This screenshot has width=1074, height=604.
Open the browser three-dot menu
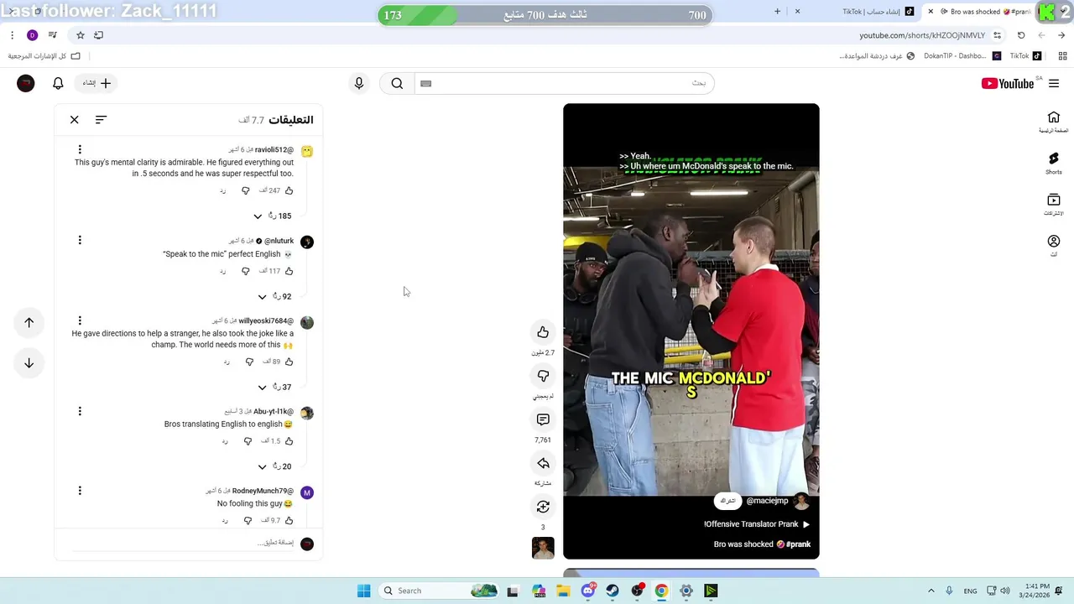(12, 35)
